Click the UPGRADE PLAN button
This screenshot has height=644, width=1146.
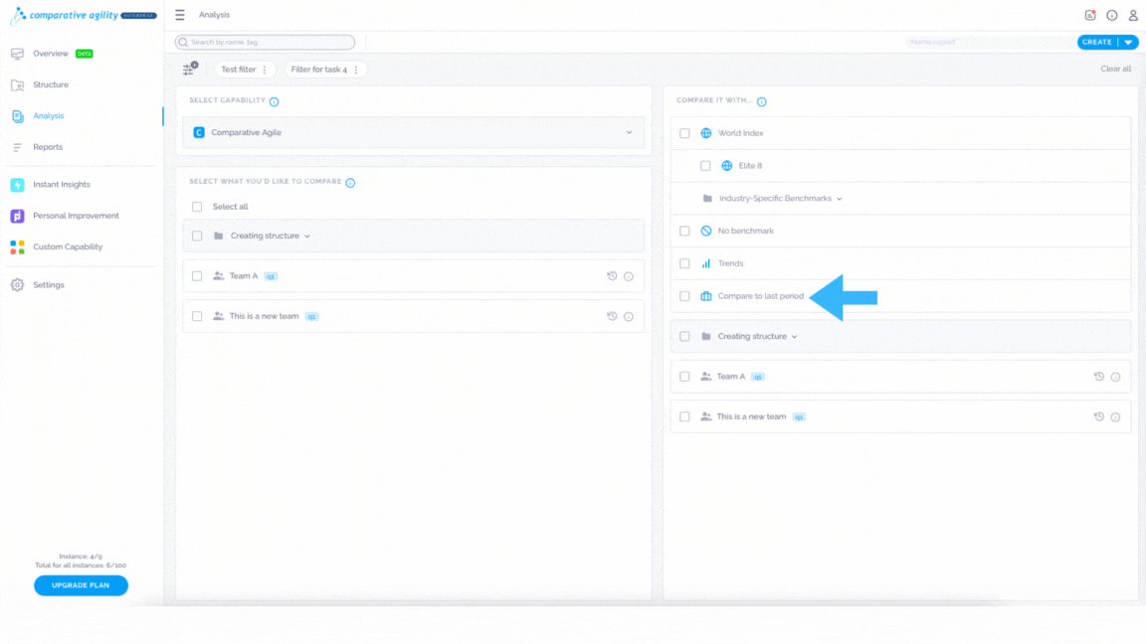pos(82,585)
